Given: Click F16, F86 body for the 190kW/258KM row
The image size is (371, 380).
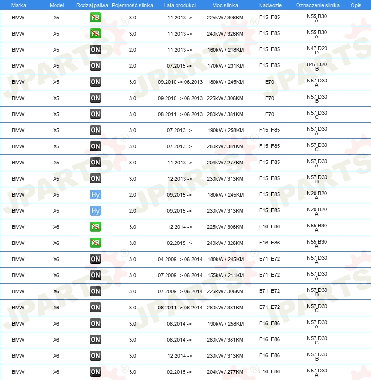Looking at the screenshot, I should 269,323.
